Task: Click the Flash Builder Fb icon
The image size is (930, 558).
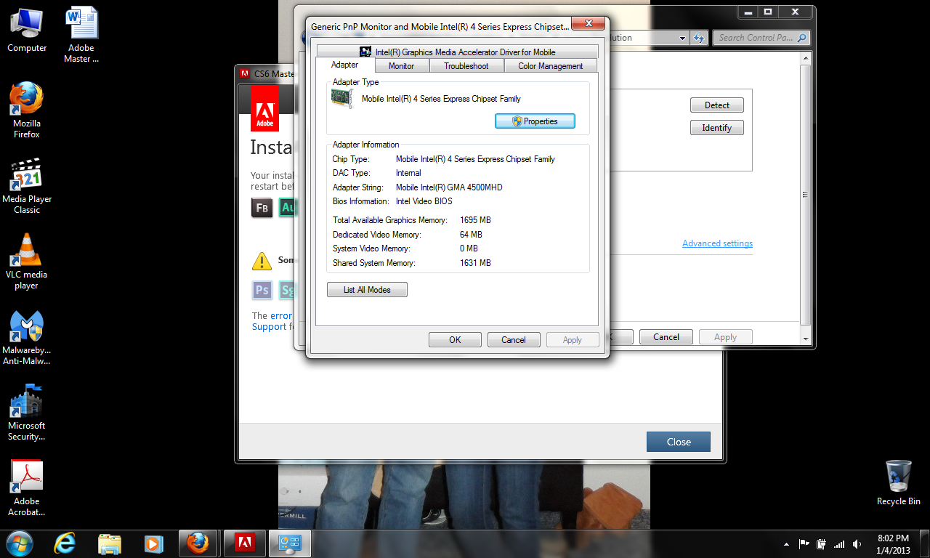Action: tap(262, 208)
